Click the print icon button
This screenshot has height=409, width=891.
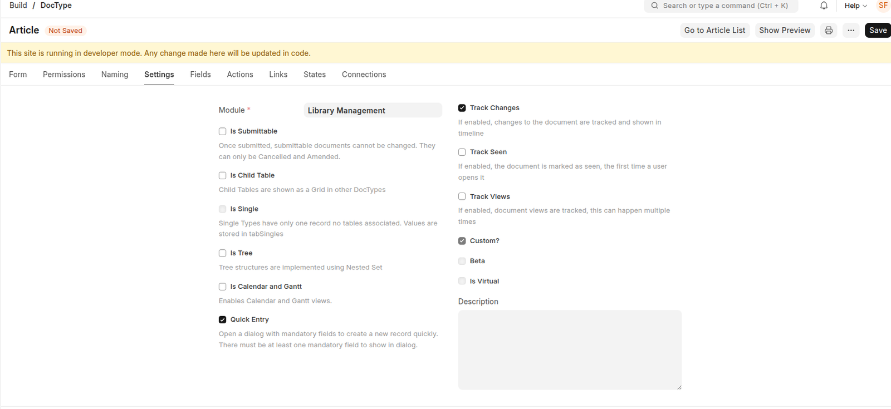(829, 31)
